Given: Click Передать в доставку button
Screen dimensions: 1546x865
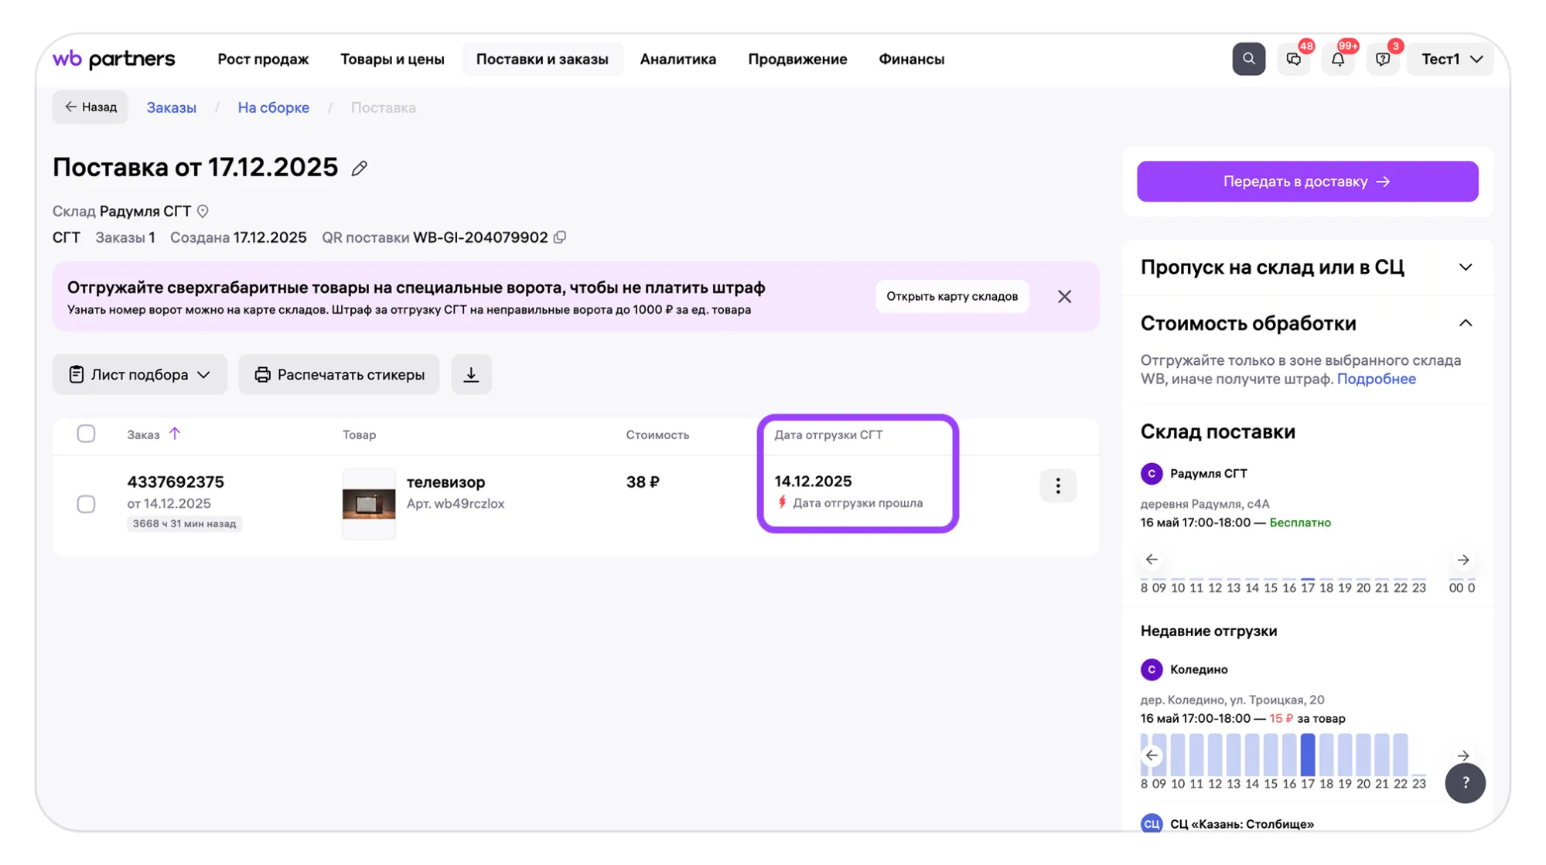Looking at the screenshot, I should [1307, 182].
